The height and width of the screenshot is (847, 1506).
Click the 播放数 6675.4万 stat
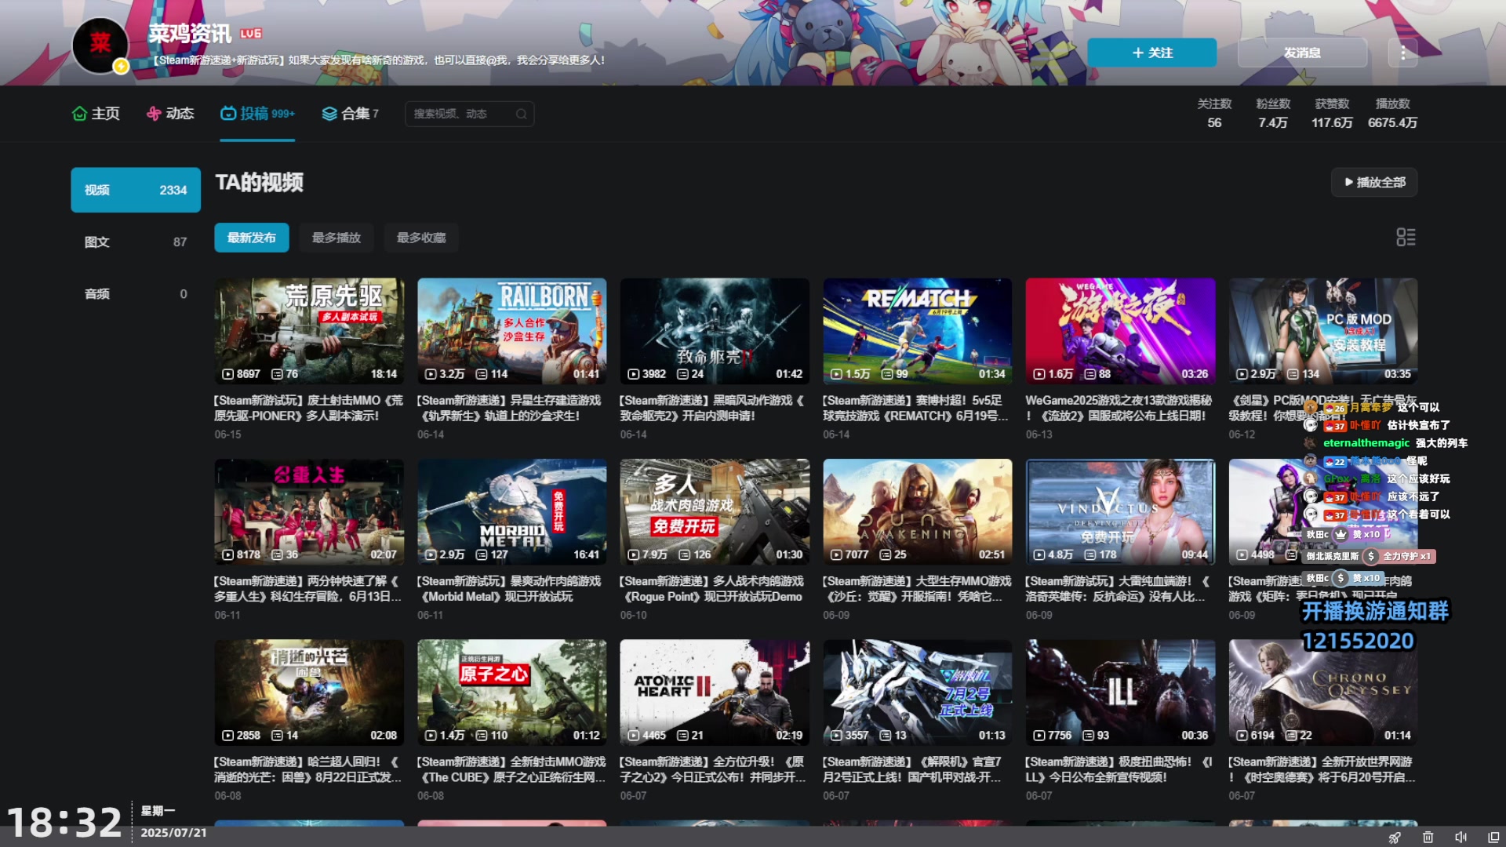[1392, 113]
